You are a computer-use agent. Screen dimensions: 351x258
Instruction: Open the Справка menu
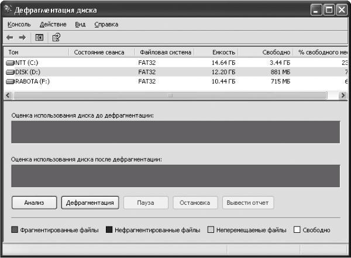click(x=106, y=25)
